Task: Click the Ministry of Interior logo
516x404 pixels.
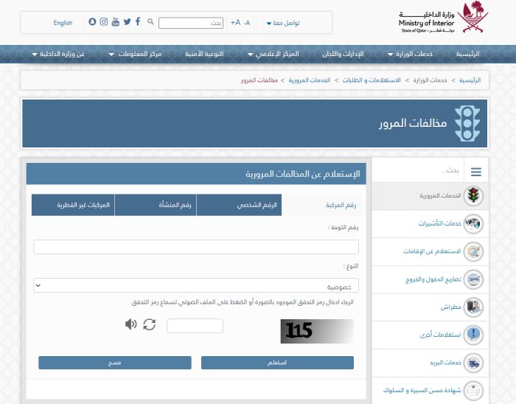Action: [443, 18]
